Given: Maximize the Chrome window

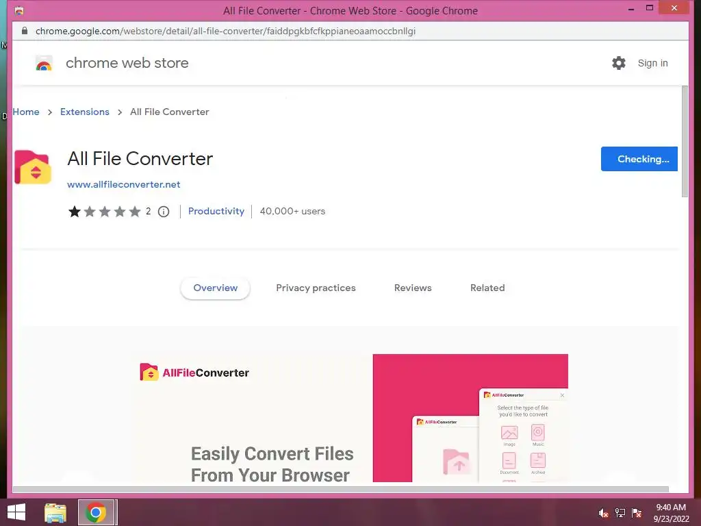Looking at the screenshot, I should coord(650,8).
